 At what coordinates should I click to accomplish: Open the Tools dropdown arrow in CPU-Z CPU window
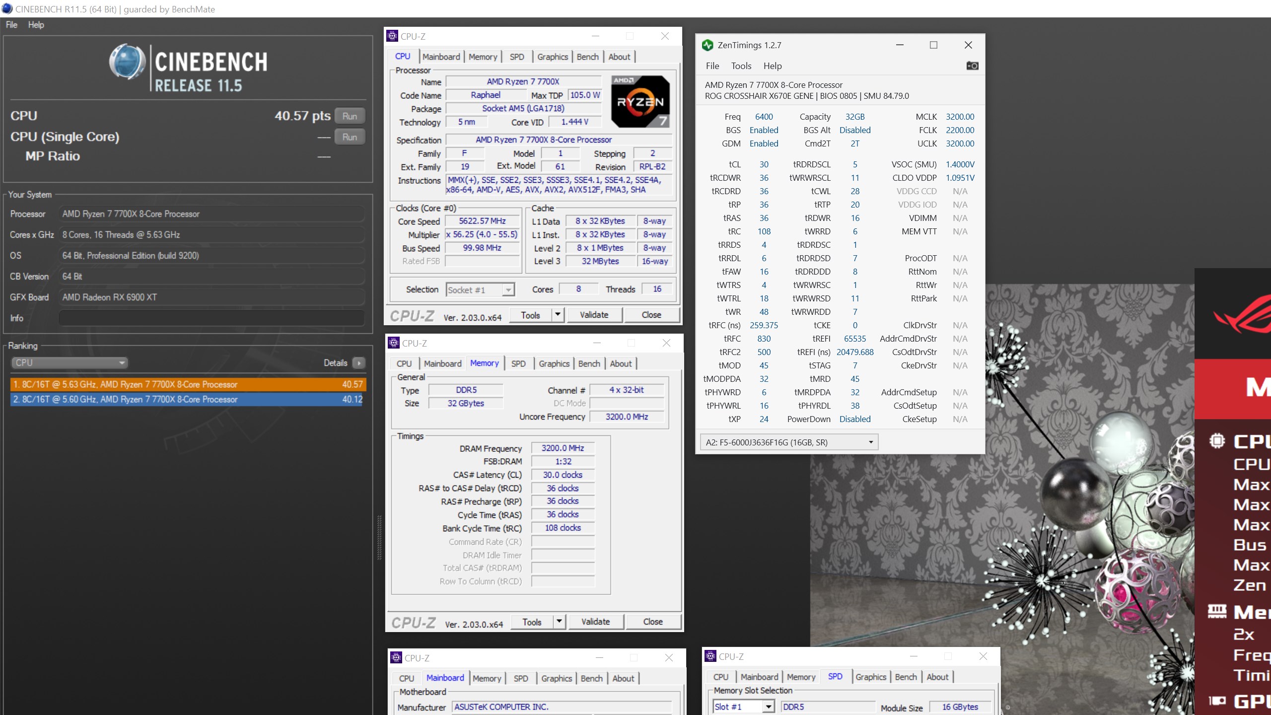(x=558, y=315)
